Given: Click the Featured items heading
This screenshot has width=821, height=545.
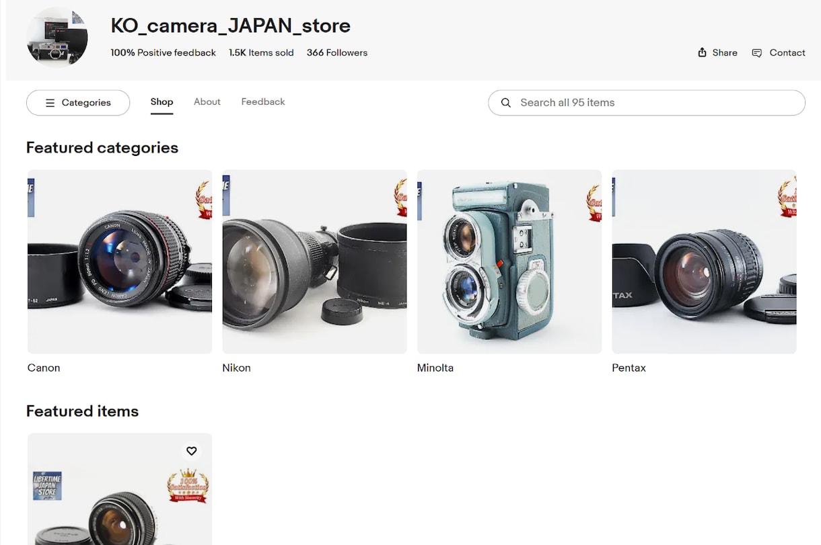Looking at the screenshot, I should pos(83,411).
